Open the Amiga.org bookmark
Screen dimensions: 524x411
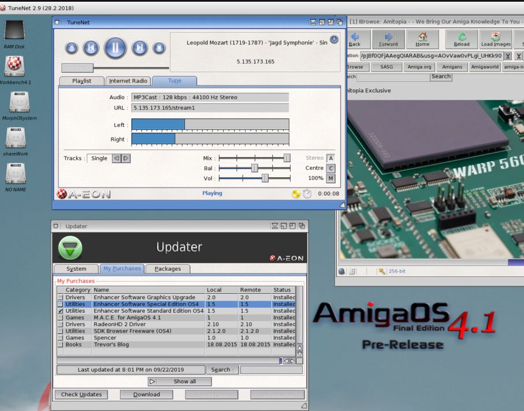pyautogui.click(x=419, y=67)
